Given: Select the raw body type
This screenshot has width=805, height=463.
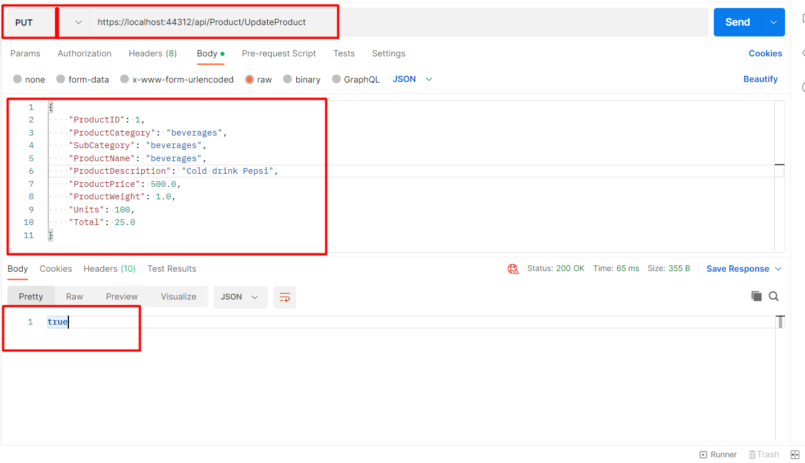Looking at the screenshot, I should click(x=259, y=79).
